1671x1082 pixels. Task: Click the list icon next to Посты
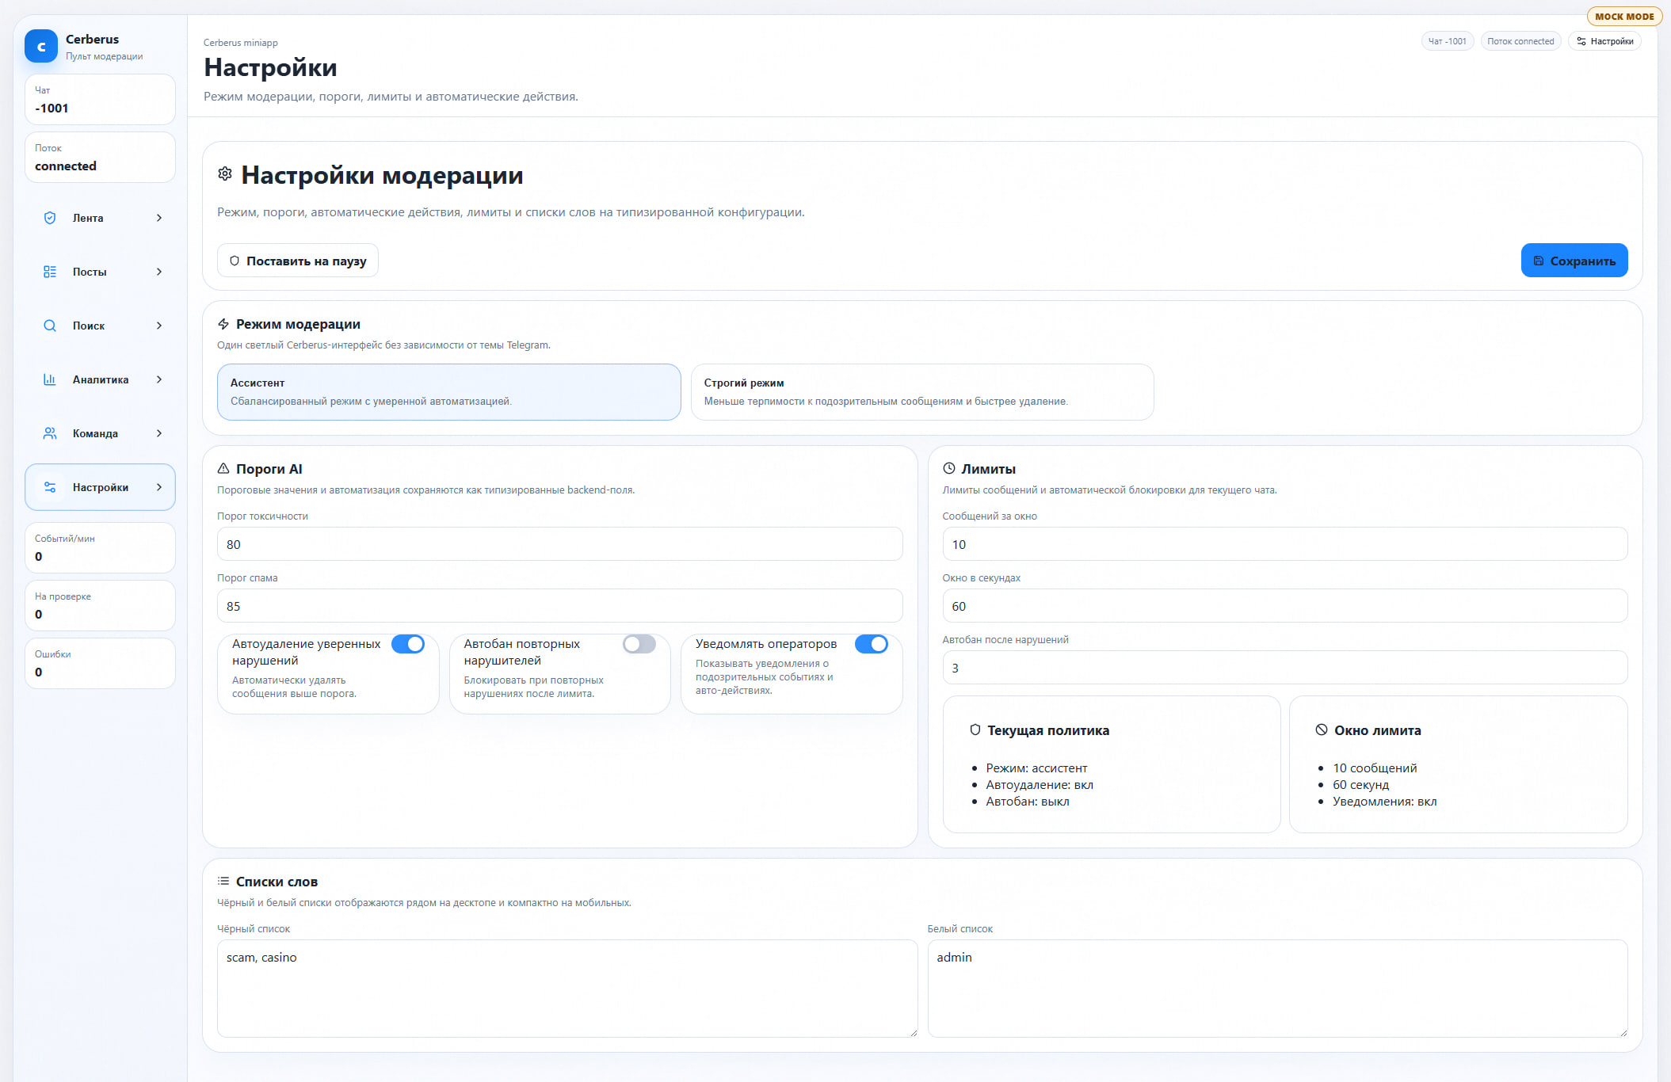(50, 272)
